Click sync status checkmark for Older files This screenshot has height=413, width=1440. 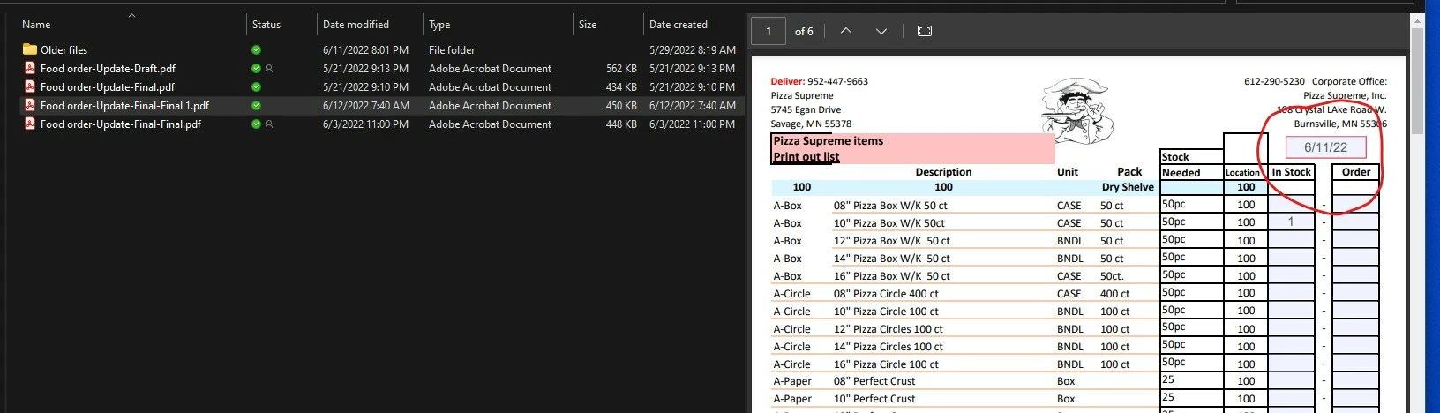pyautogui.click(x=256, y=50)
